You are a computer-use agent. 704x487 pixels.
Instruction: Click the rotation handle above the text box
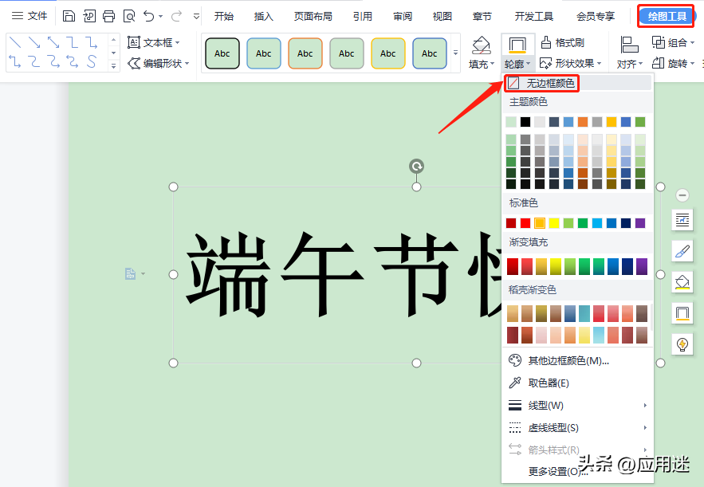(x=417, y=167)
